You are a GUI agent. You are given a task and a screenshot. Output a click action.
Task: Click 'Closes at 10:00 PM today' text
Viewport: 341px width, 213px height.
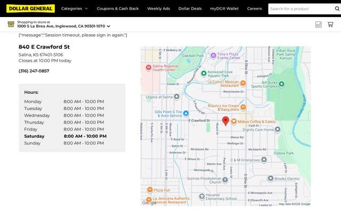(x=45, y=61)
